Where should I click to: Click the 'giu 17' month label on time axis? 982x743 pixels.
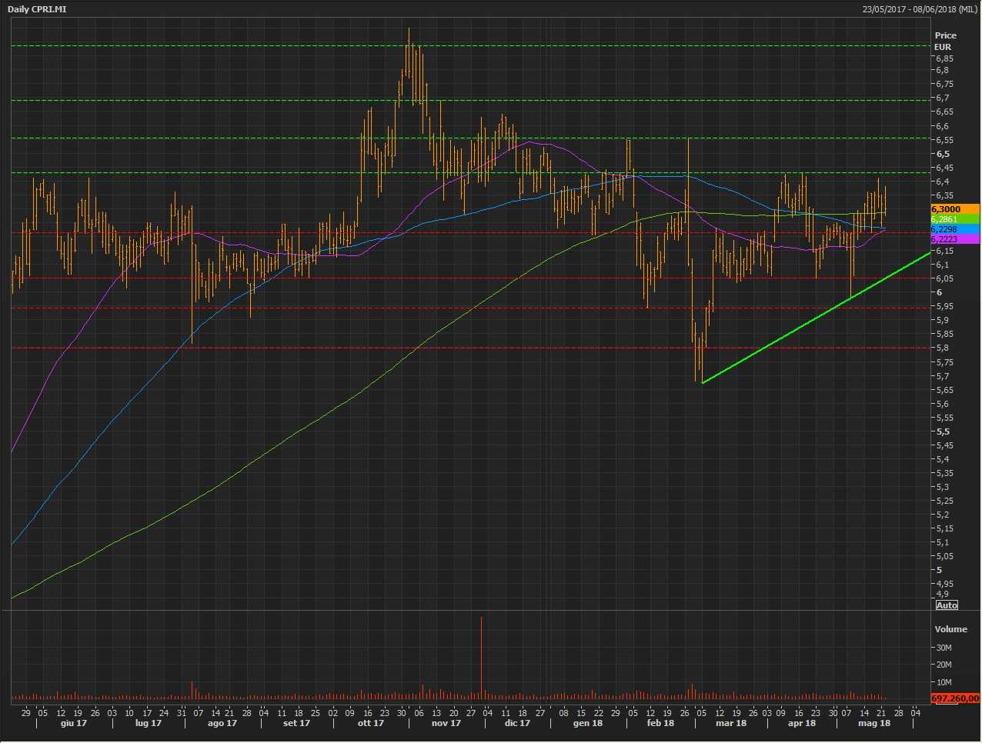73,723
